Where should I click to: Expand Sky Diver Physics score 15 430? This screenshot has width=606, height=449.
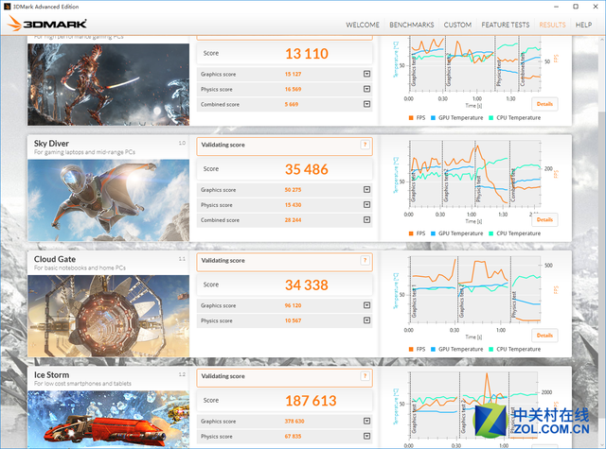[366, 205]
